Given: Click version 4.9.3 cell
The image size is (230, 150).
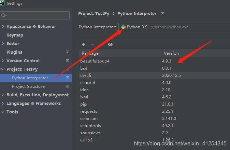Looking at the screenshot, I should click(x=167, y=61).
